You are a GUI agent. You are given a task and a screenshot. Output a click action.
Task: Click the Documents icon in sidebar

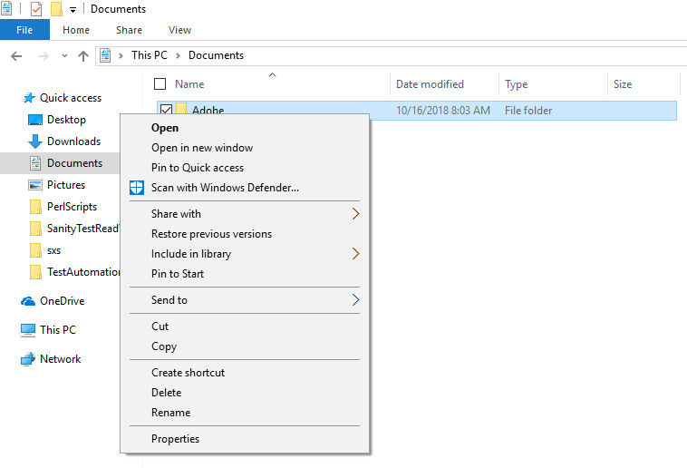pyautogui.click(x=35, y=163)
